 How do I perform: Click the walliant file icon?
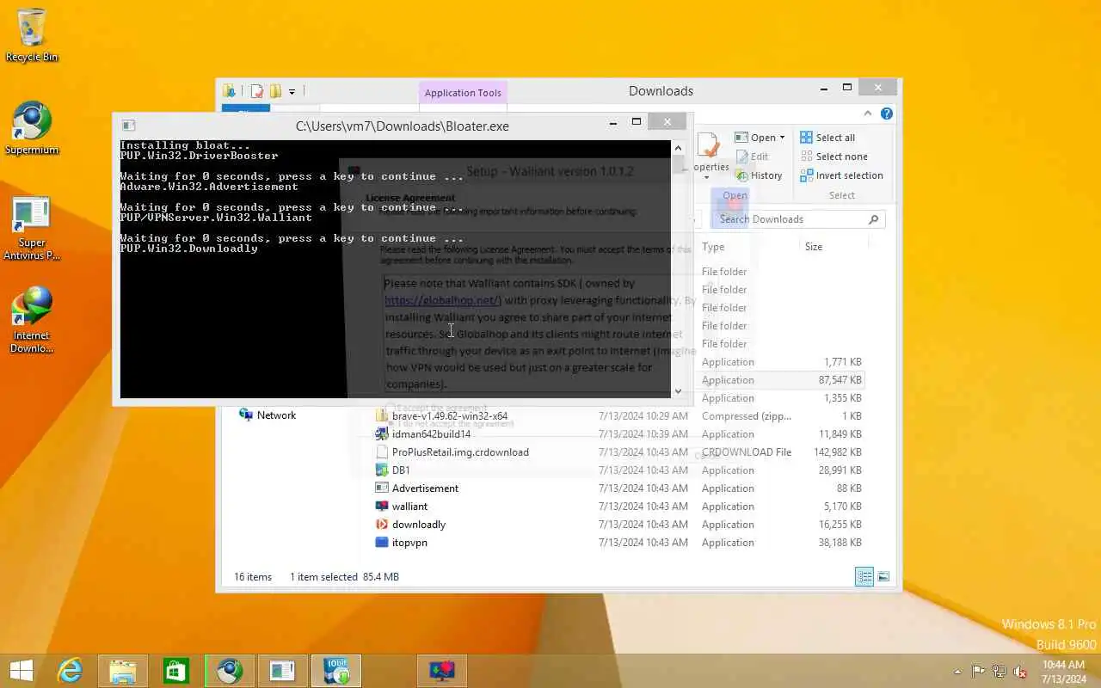[x=382, y=507]
